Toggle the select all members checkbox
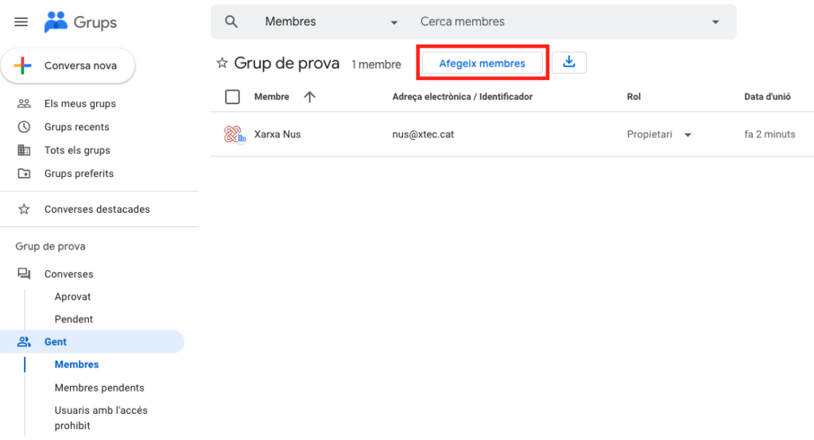The width and height of the screenshot is (814, 440). [x=232, y=97]
